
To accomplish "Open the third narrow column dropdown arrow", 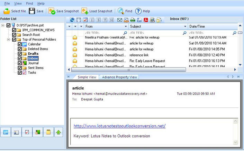I will (81, 26).
